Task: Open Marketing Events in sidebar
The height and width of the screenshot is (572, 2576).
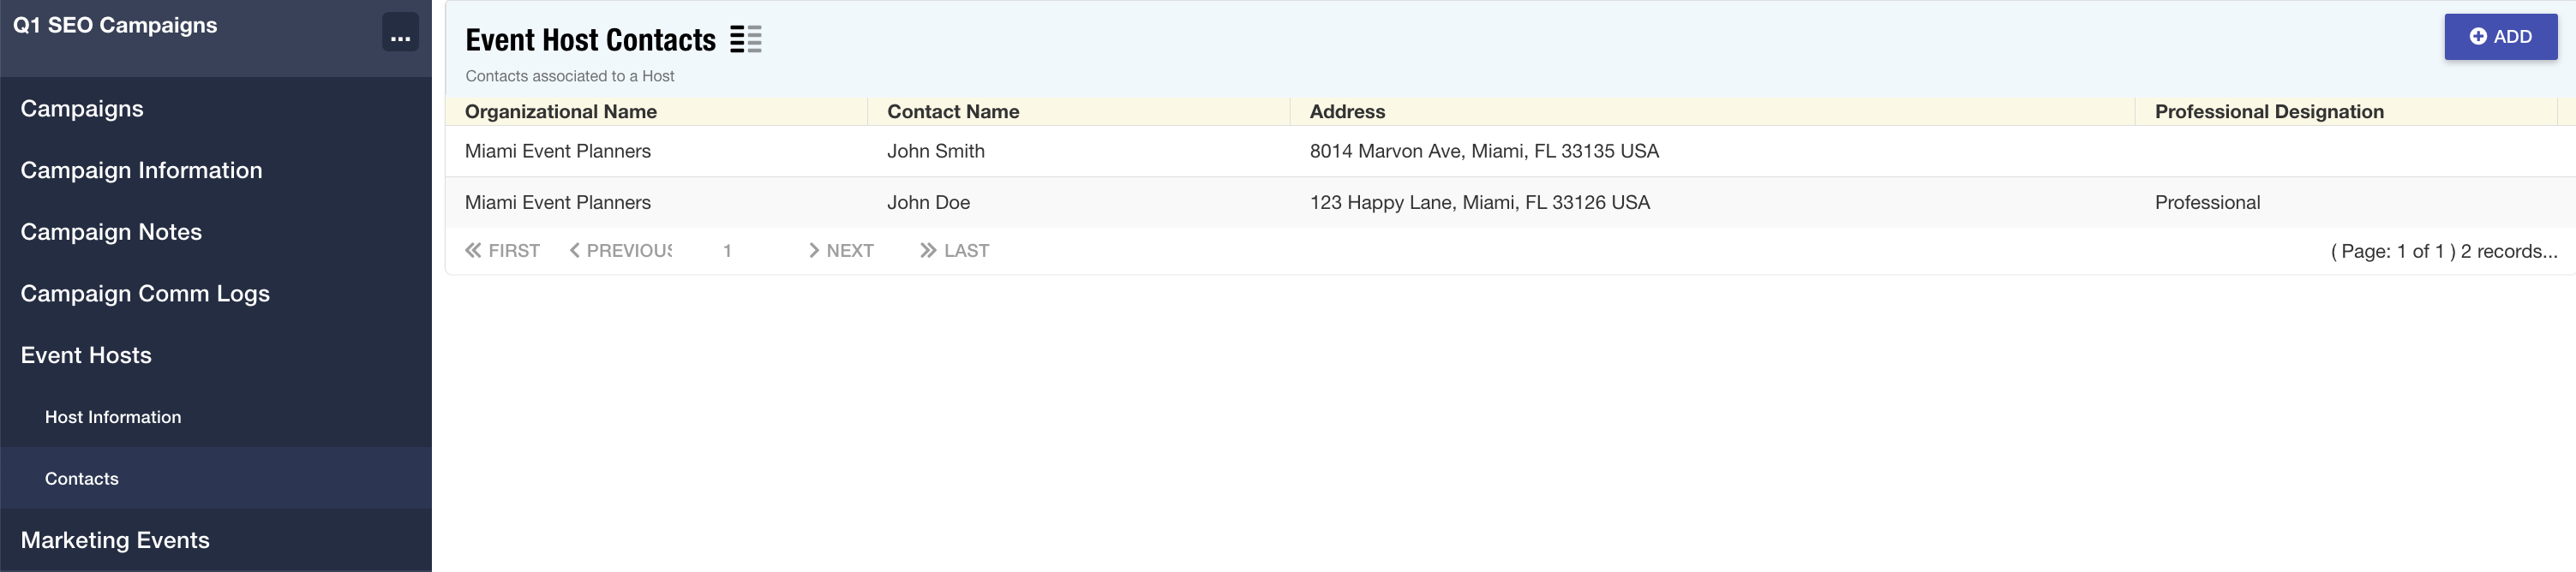Action: tap(115, 540)
